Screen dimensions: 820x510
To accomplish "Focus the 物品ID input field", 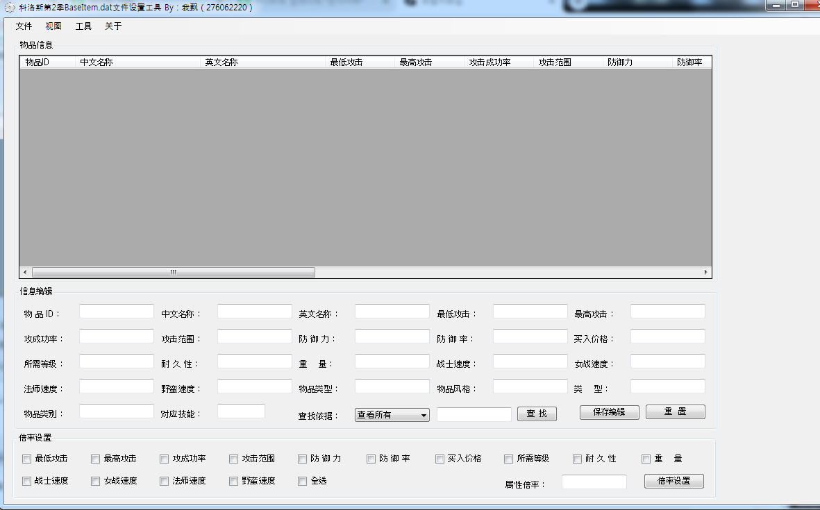I will [117, 312].
